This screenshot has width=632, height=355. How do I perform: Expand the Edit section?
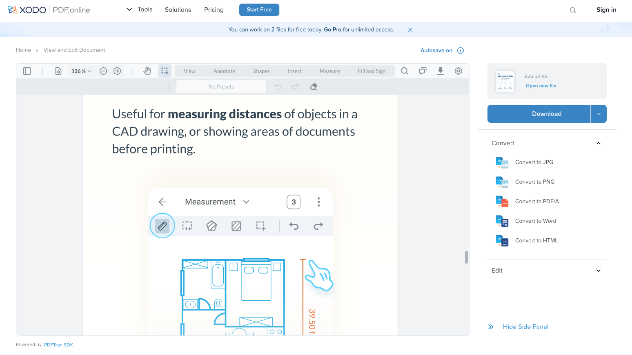coord(599,271)
